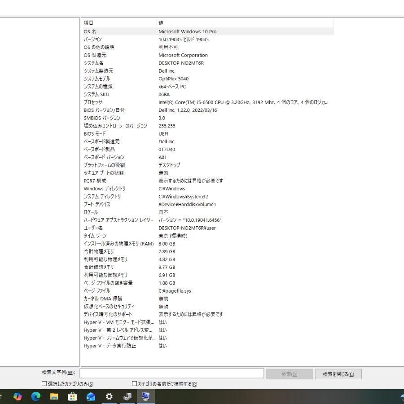Viewport: 404px width, 404px height.
Task: Check 選択したカテゴリのみ checkbox
Action: coord(44,384)
